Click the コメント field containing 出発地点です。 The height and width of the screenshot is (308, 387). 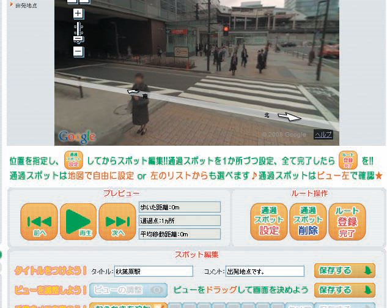point(265,271)
